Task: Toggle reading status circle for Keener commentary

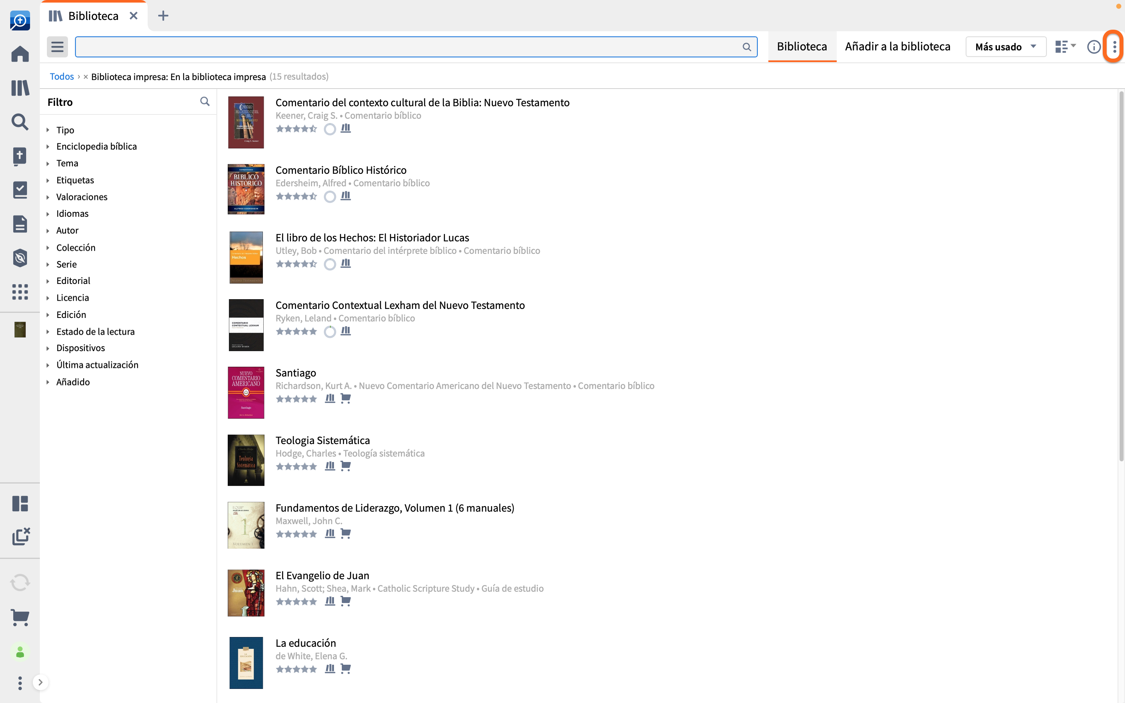Action: (x=330, y=129)
